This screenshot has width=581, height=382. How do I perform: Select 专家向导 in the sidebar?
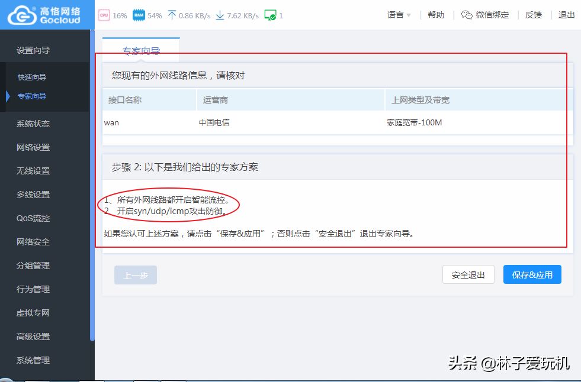(x=32, y=96)
